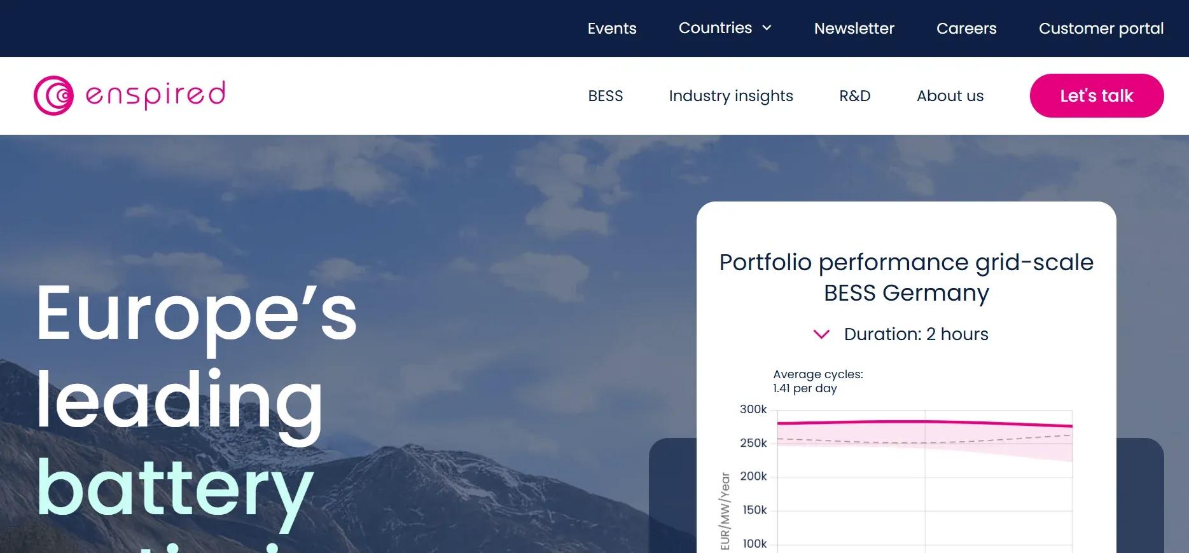Click the chevron next to Countries
Viewport: 1189px width, 553px height.
coord(767,28)
